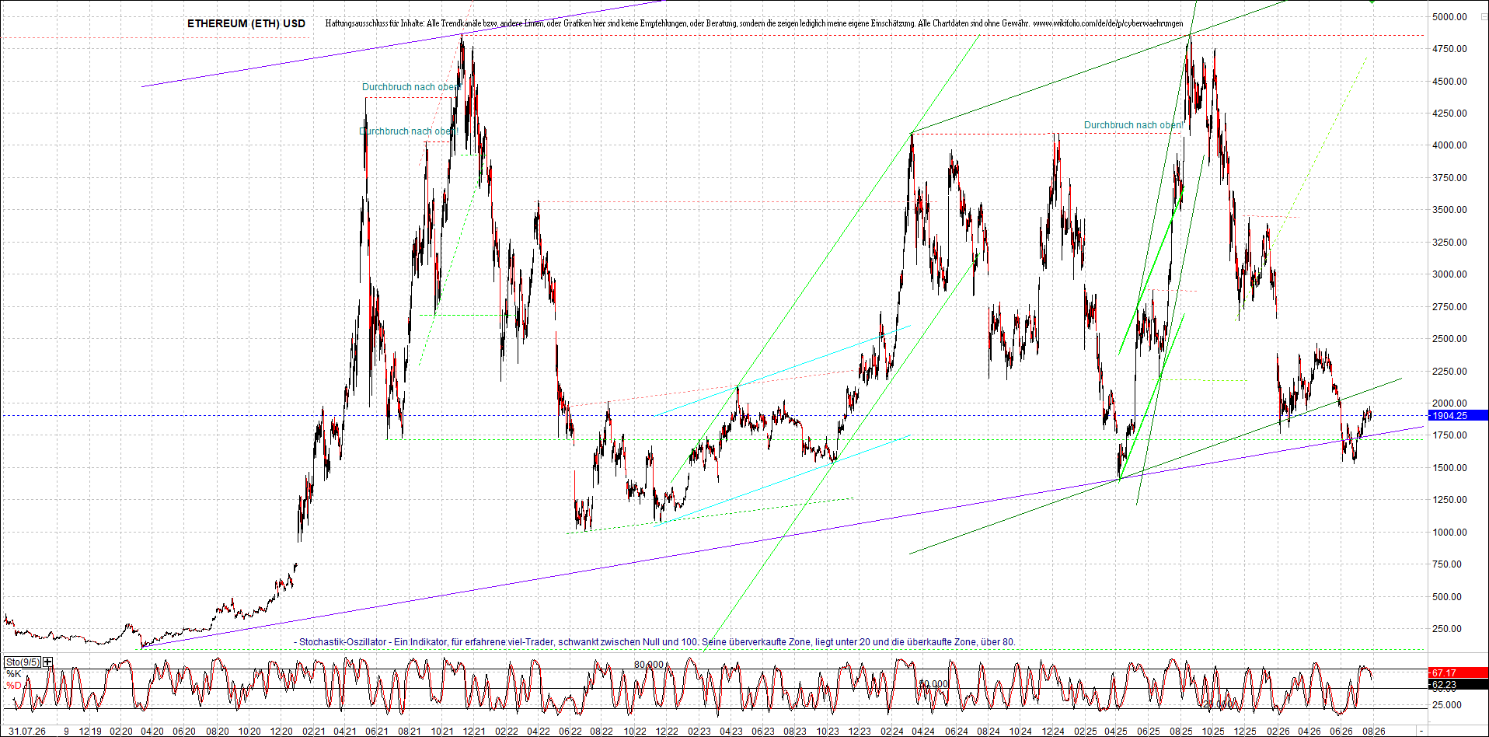The image size is (1489, 737).
Task: Click the 1500.00 price axis label
Action: (x=1449, y=468)
